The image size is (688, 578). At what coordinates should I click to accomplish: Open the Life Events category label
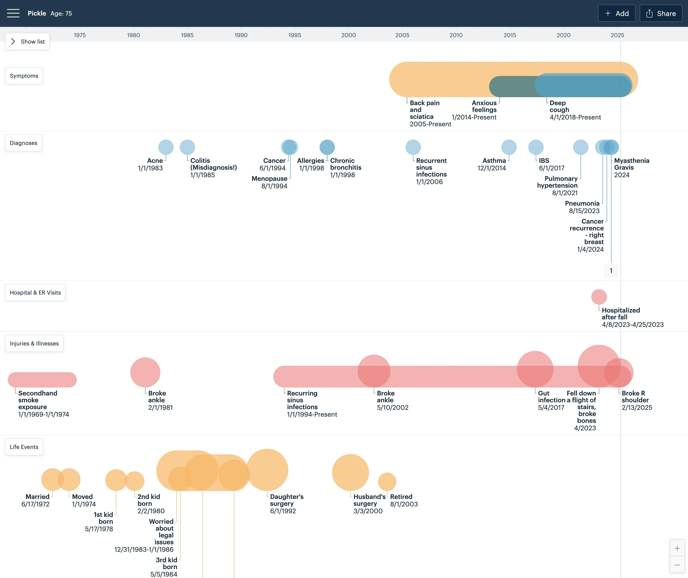24,447
